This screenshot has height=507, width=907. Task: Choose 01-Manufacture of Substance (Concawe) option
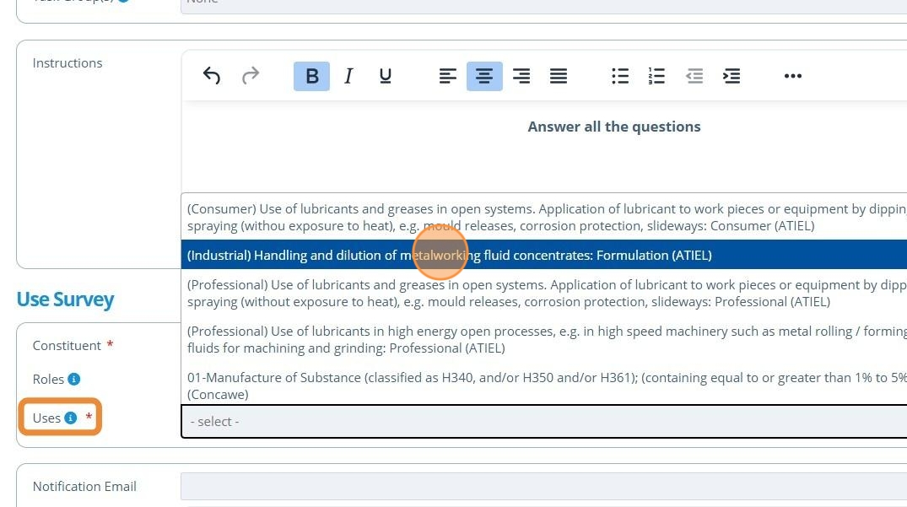coord(543,386)
